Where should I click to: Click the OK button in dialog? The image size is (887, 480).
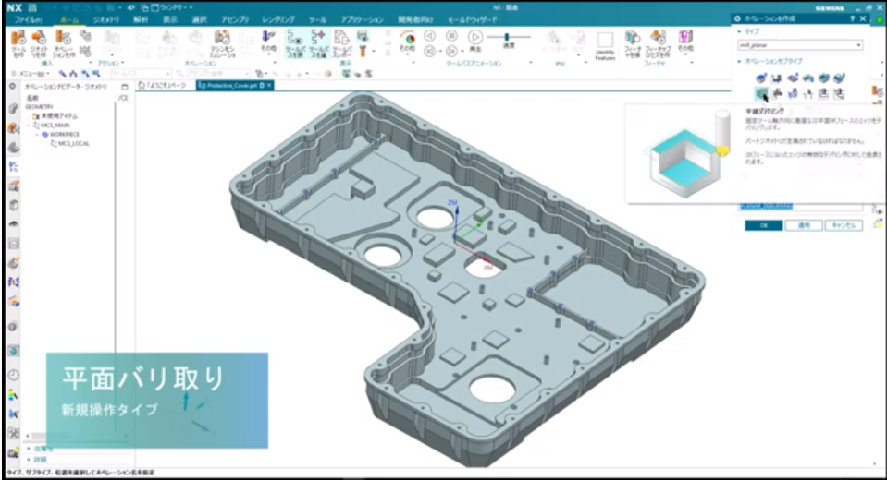[764, 225]
